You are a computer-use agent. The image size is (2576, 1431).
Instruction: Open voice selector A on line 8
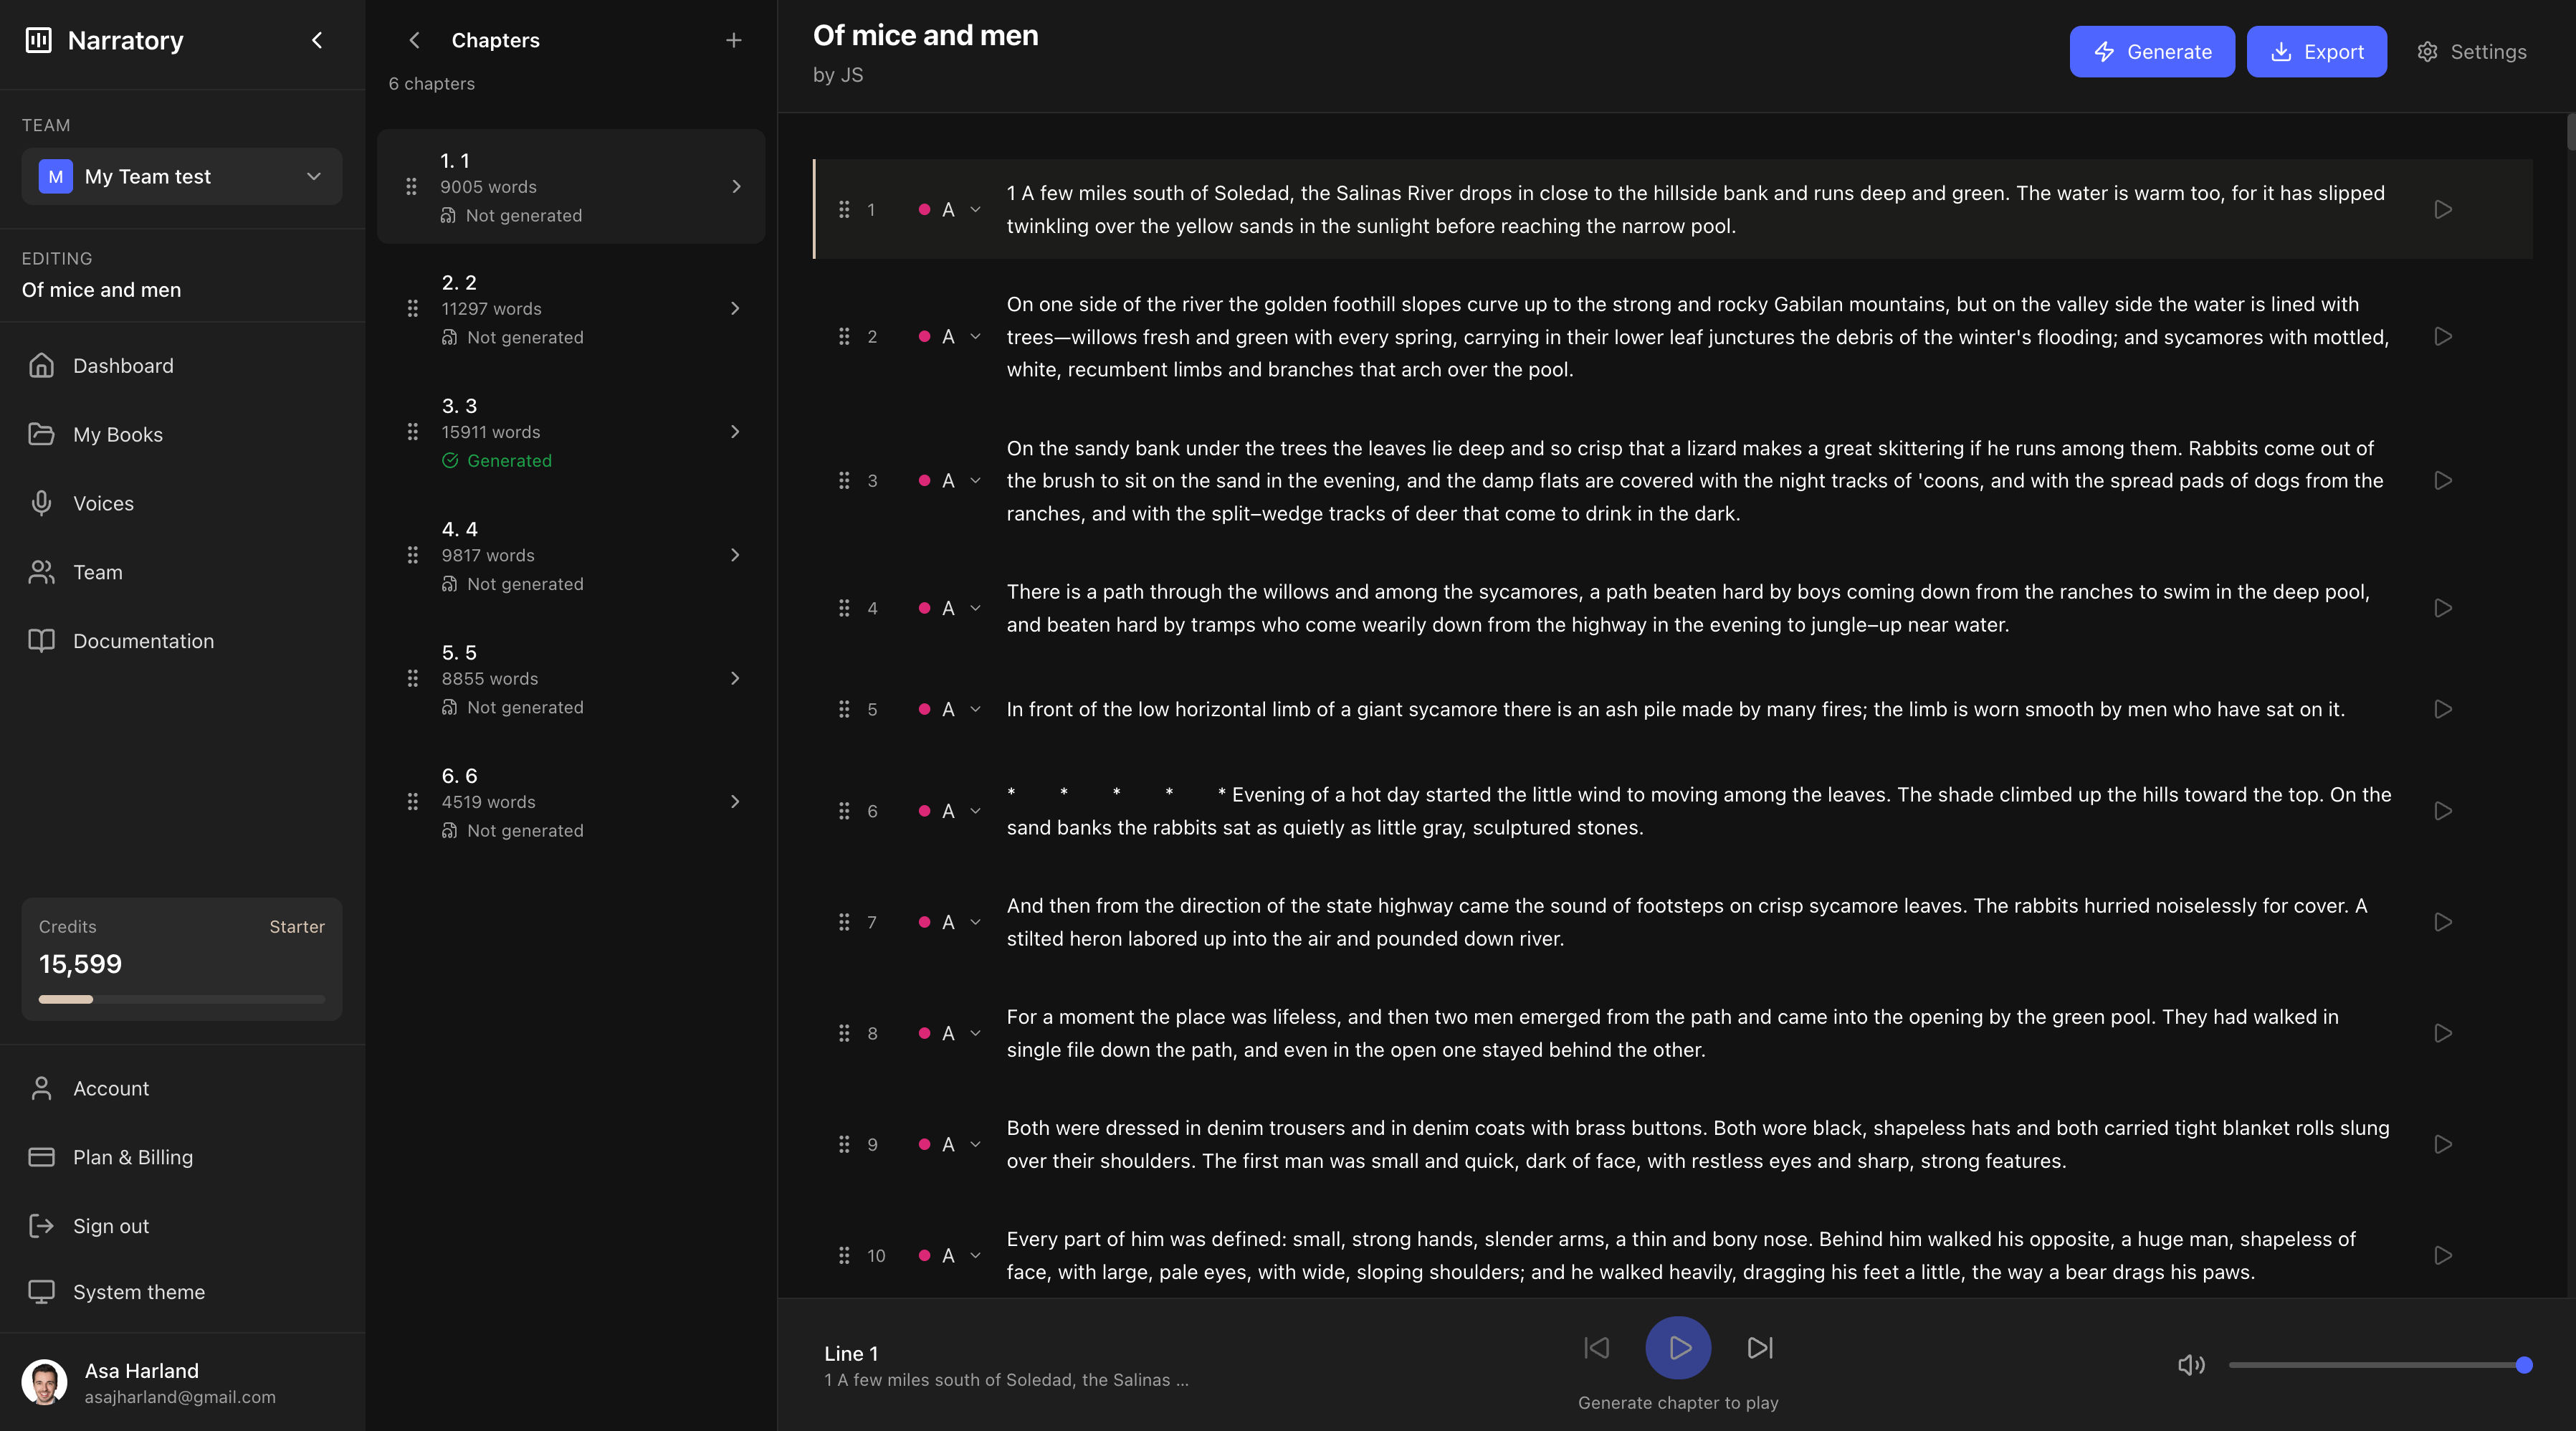point(950,1033)
